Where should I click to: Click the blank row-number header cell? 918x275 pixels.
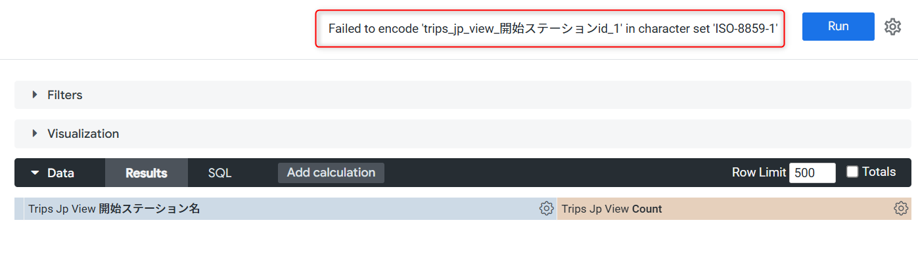point(19,209)
